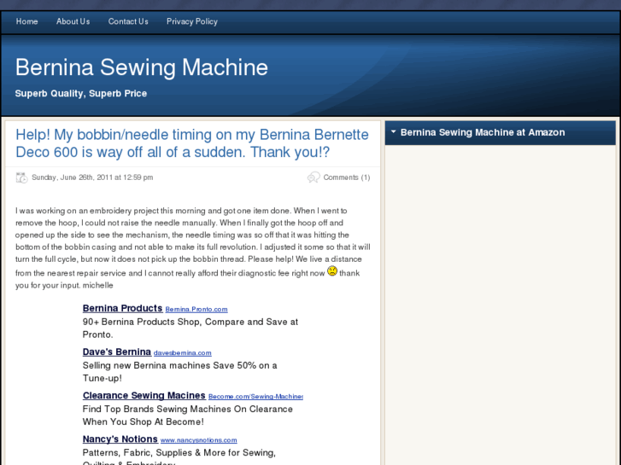Open the Dave's Bernina ad title

[x=117, y=352]
